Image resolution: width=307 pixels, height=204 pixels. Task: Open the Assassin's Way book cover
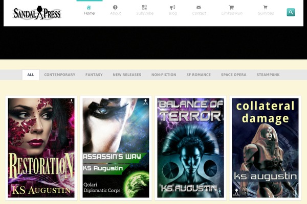(116, 148)
